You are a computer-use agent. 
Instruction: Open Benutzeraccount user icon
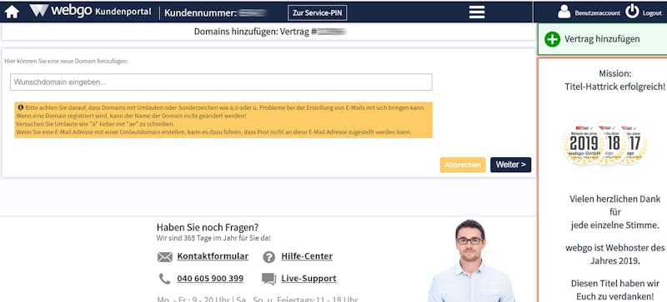click(564, 12)
